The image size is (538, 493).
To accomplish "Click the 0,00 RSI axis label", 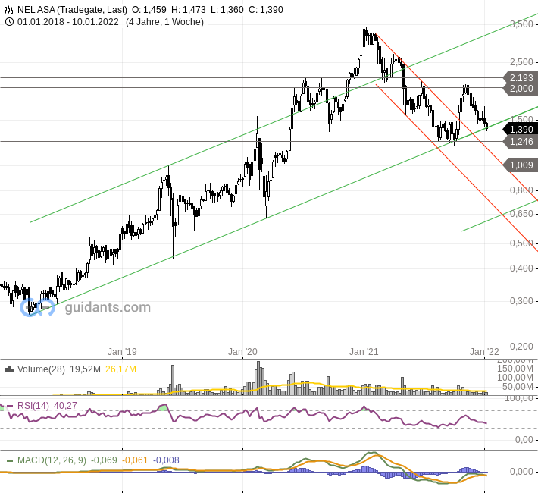I will [x=524, y=440].
